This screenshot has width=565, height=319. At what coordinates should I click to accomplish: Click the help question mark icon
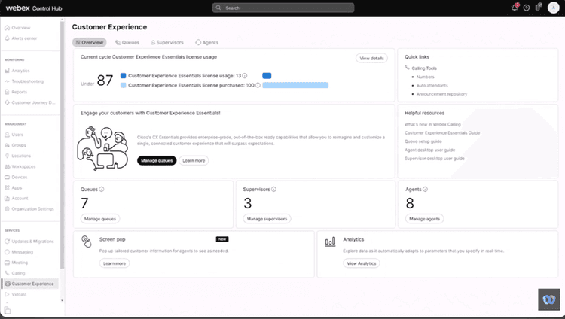(x=527, y=8)
